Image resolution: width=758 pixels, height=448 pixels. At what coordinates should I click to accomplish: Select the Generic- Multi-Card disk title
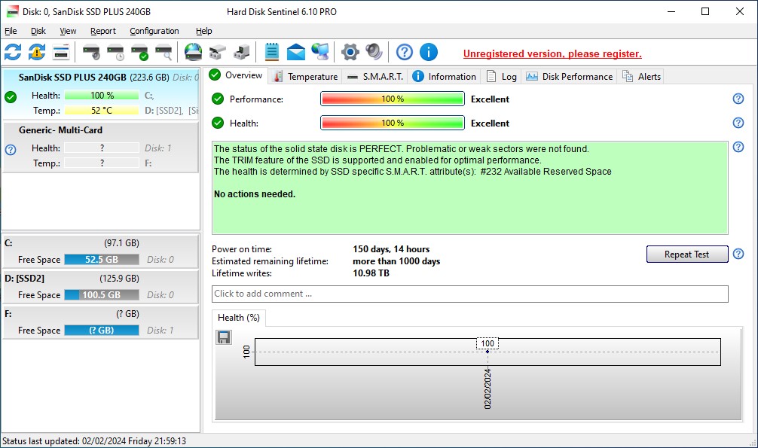point(60,130)
